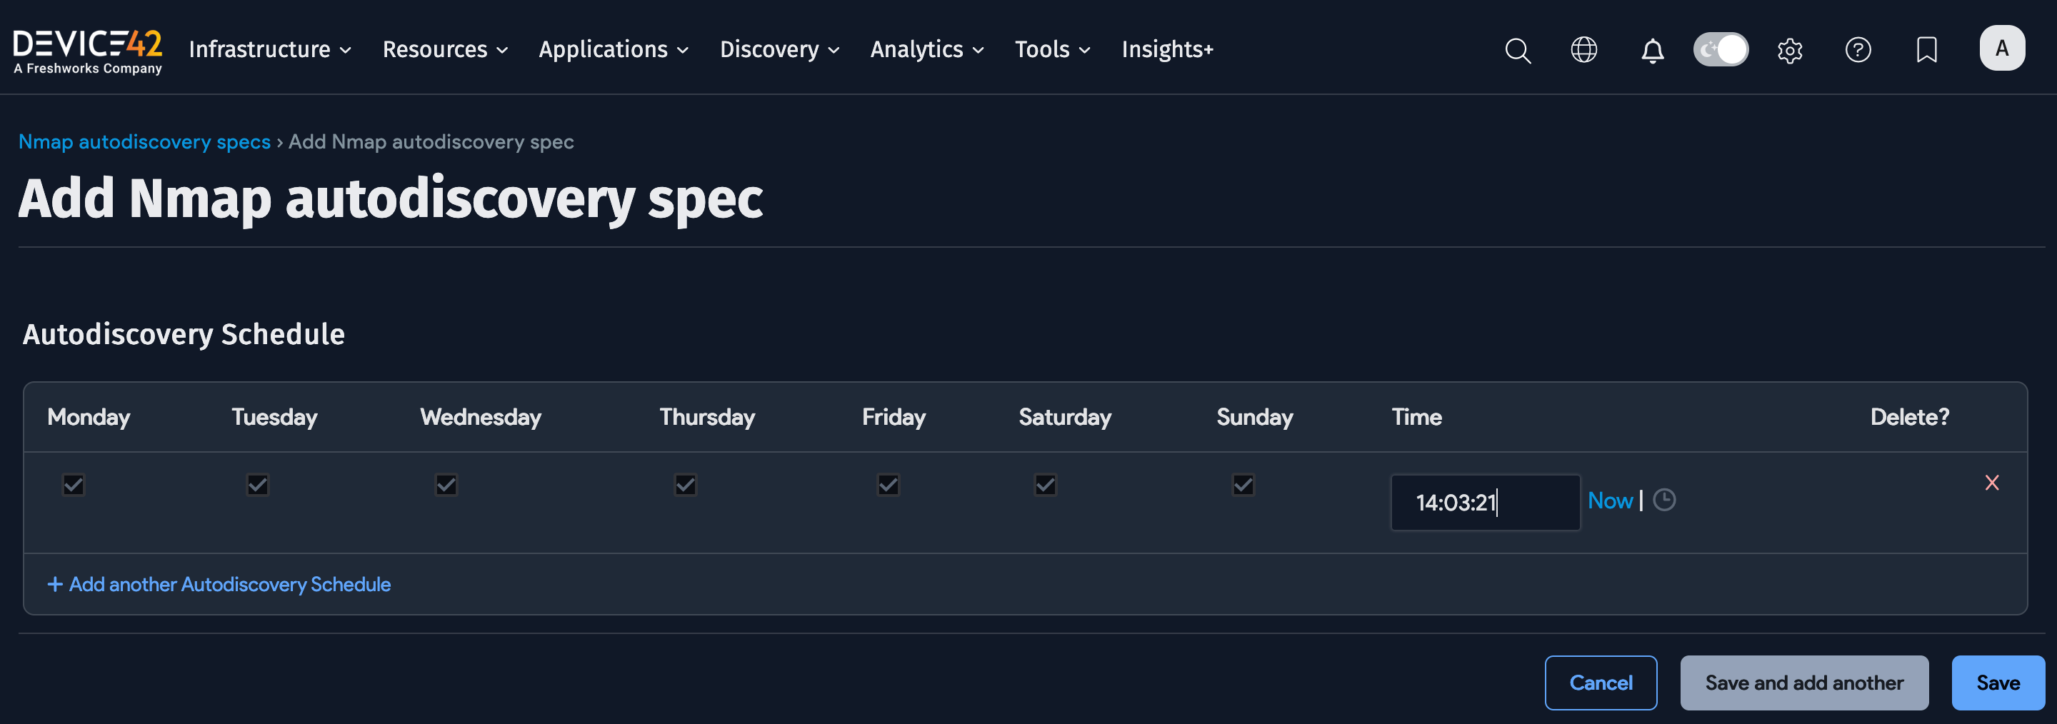
Task: Click inside the schedule time input field
Action: pyautogui.click(x=1484, y=501)
